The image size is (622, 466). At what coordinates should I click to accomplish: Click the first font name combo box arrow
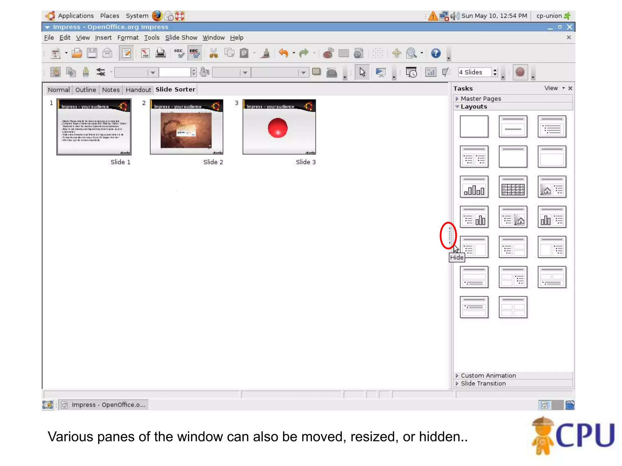(153, 73)
